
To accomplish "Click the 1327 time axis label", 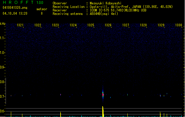I will coord(126,25).
